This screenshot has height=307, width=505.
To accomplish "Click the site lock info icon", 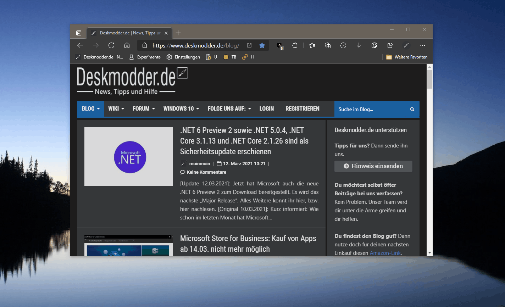I will 144,45.
